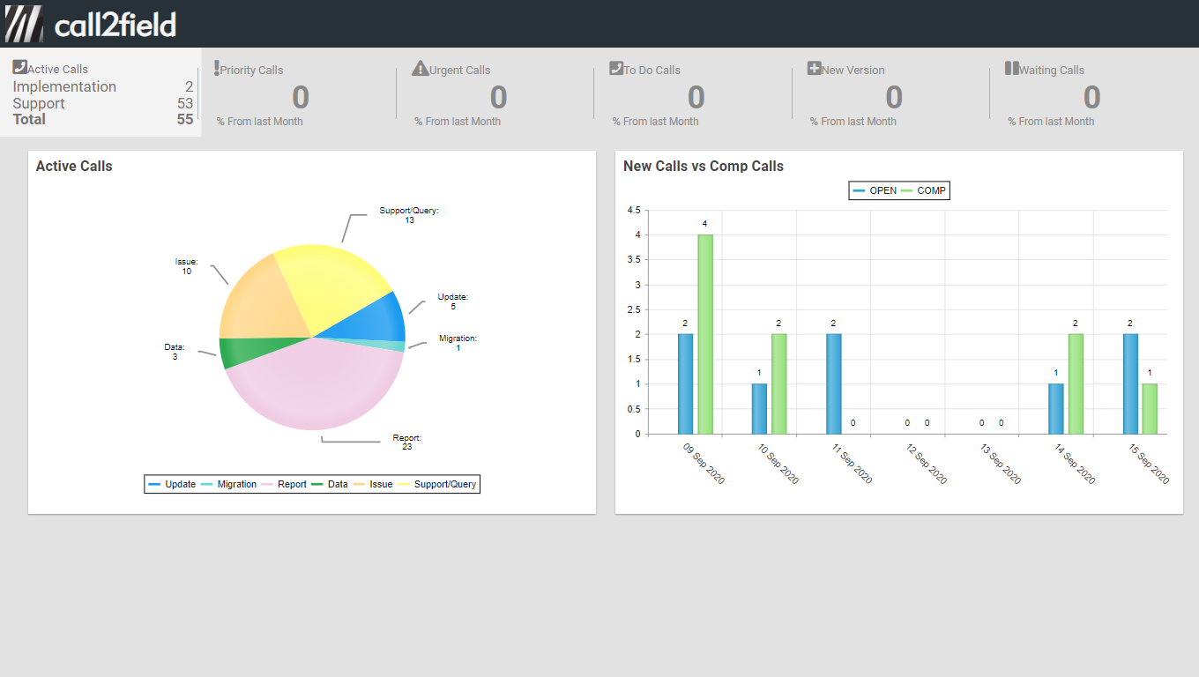Open the New Version tab
Image resolution: width=1199 pixels, height=677 pixels.
pos(892,93)
